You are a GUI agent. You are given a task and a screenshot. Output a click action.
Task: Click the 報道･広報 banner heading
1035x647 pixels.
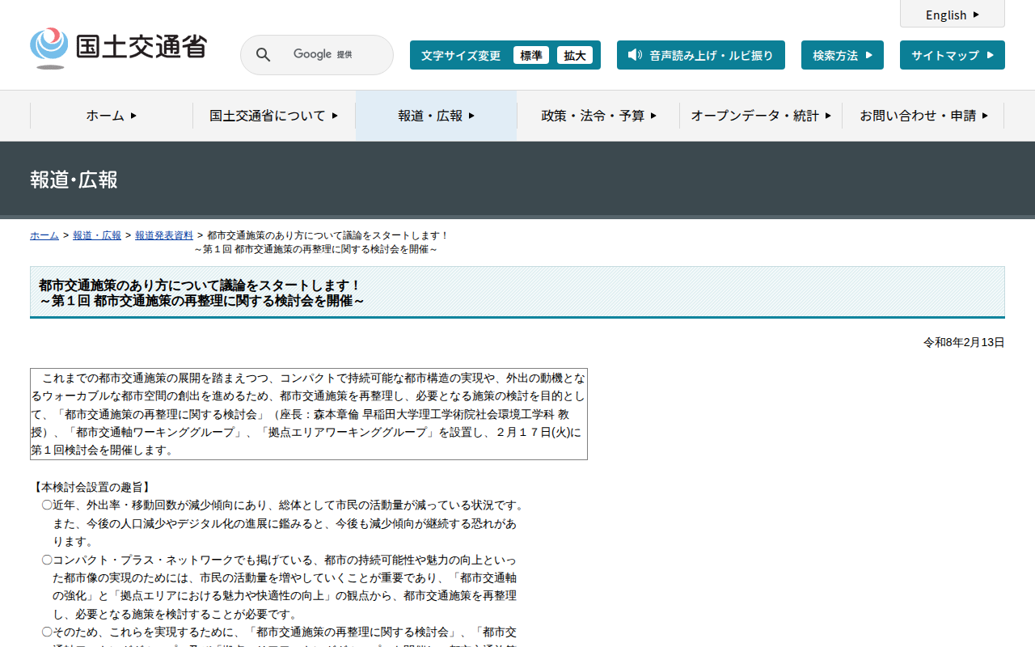click(74, 180)
